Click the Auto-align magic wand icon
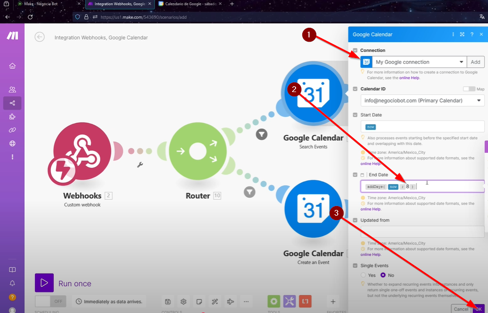The image size is (488, 313). click(215, 301)
